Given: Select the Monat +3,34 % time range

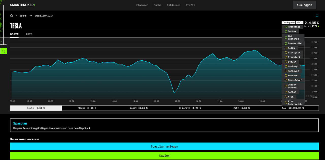Looking at the screenshot, I should (x=139, y=108).
